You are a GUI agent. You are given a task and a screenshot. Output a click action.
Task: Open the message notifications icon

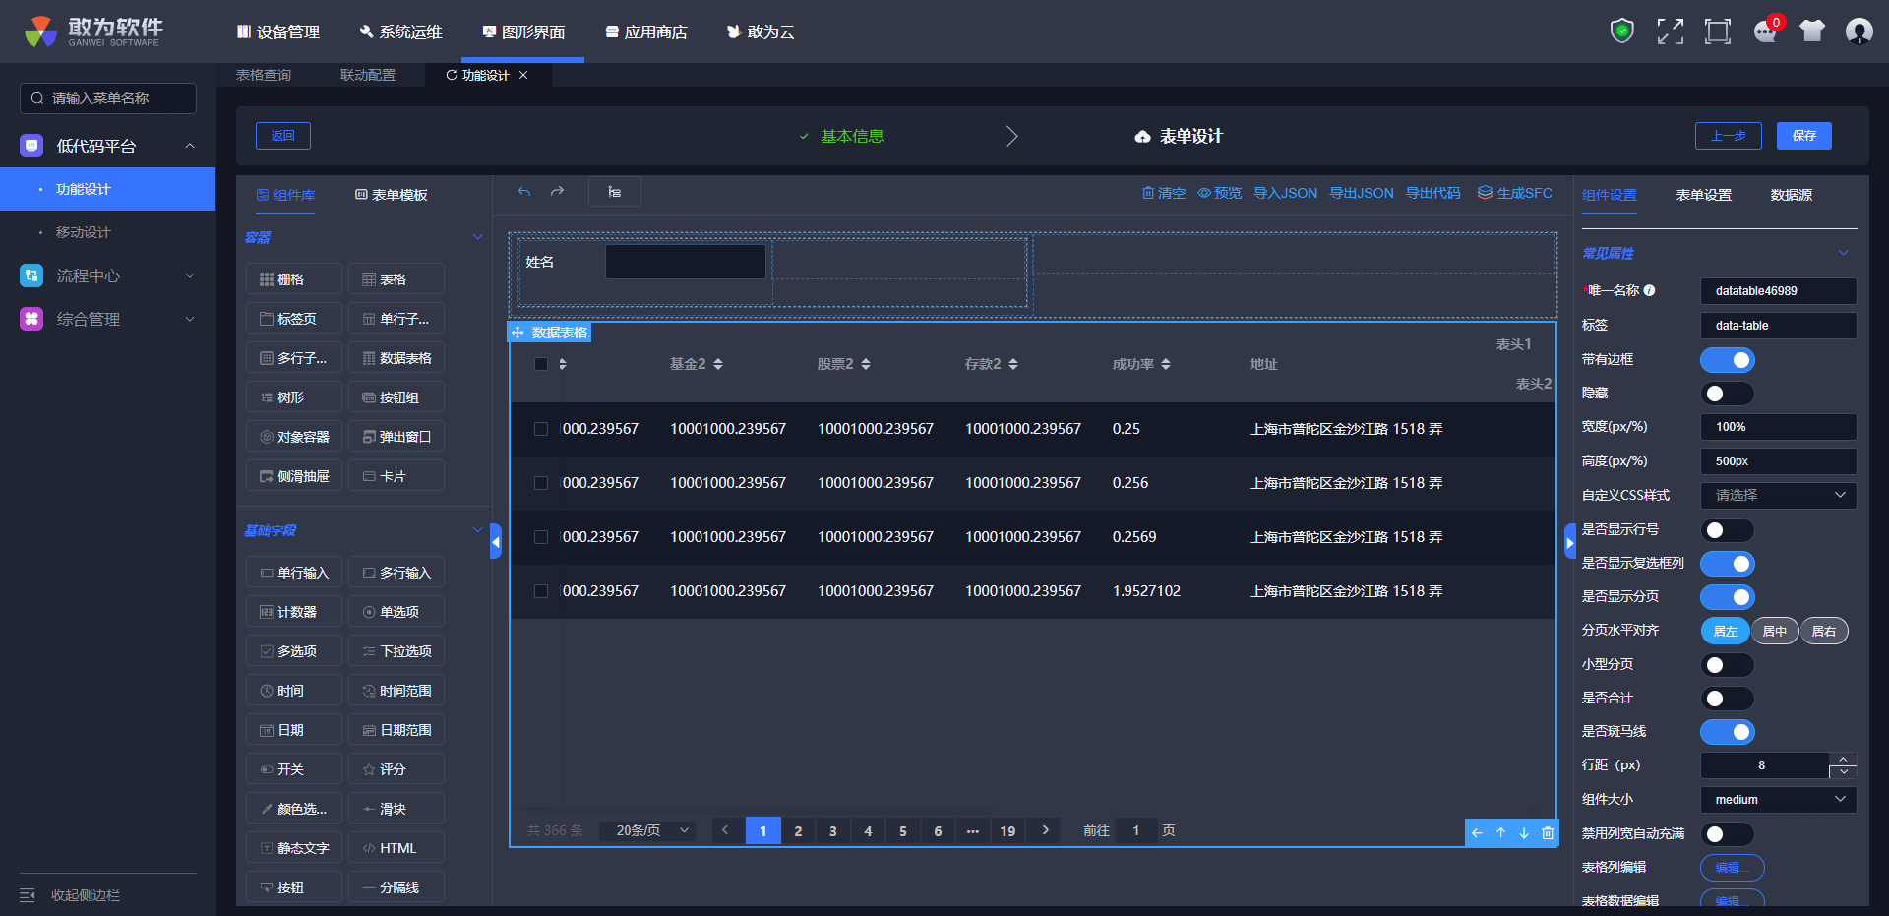tap(1765, 31)
